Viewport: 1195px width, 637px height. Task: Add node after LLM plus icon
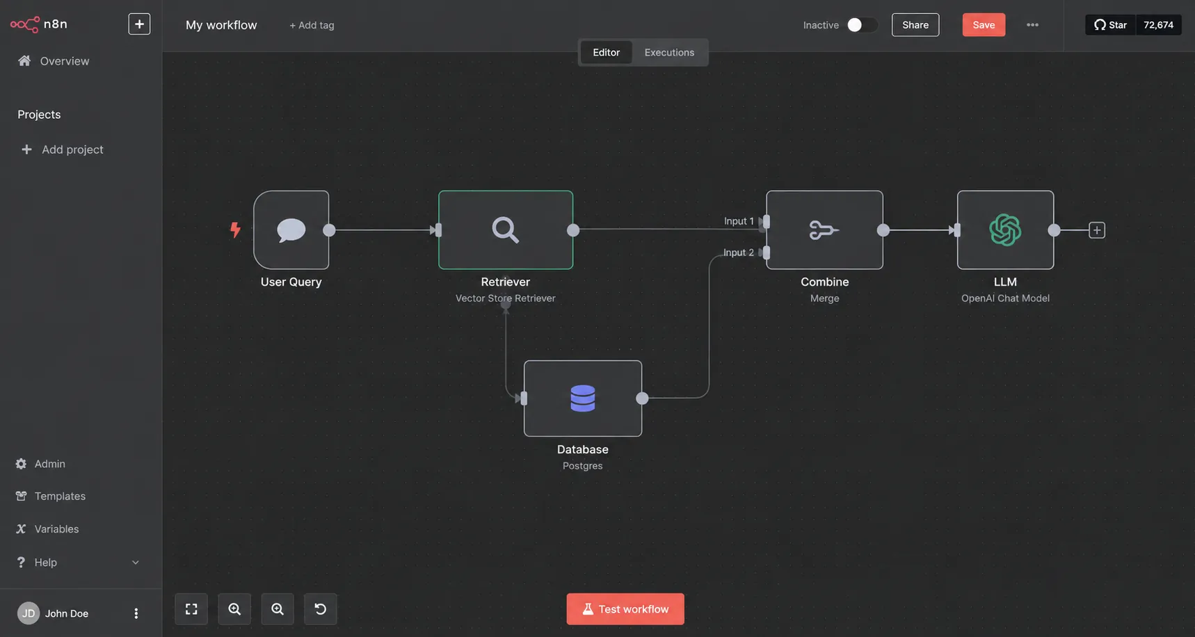1097,230
